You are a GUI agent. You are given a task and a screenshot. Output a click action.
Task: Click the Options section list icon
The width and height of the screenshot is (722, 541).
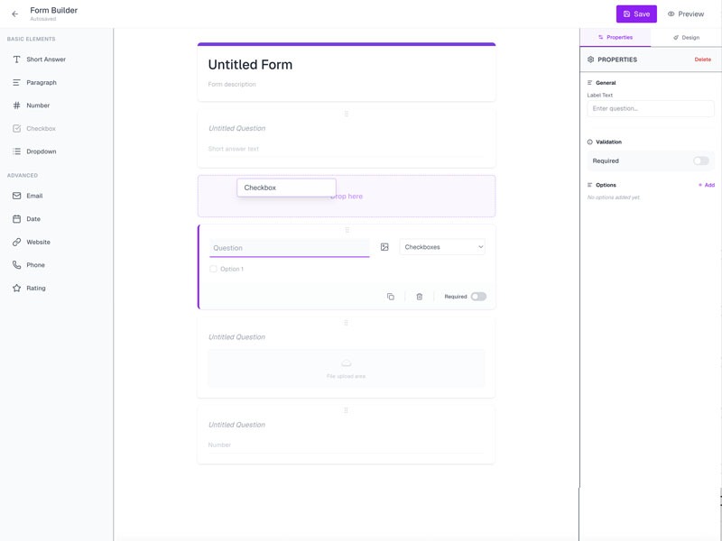[x=590, y=185]
